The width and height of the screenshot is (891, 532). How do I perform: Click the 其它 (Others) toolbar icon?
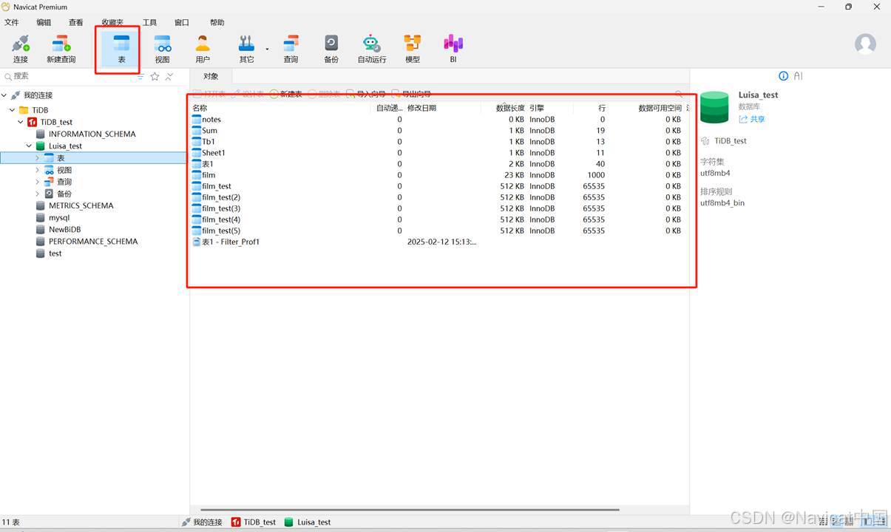[246, 49]
